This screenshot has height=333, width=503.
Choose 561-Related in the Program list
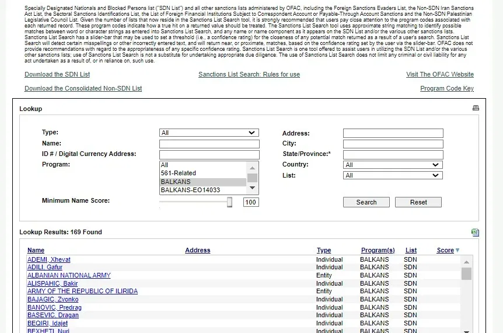tap(179, 173)
